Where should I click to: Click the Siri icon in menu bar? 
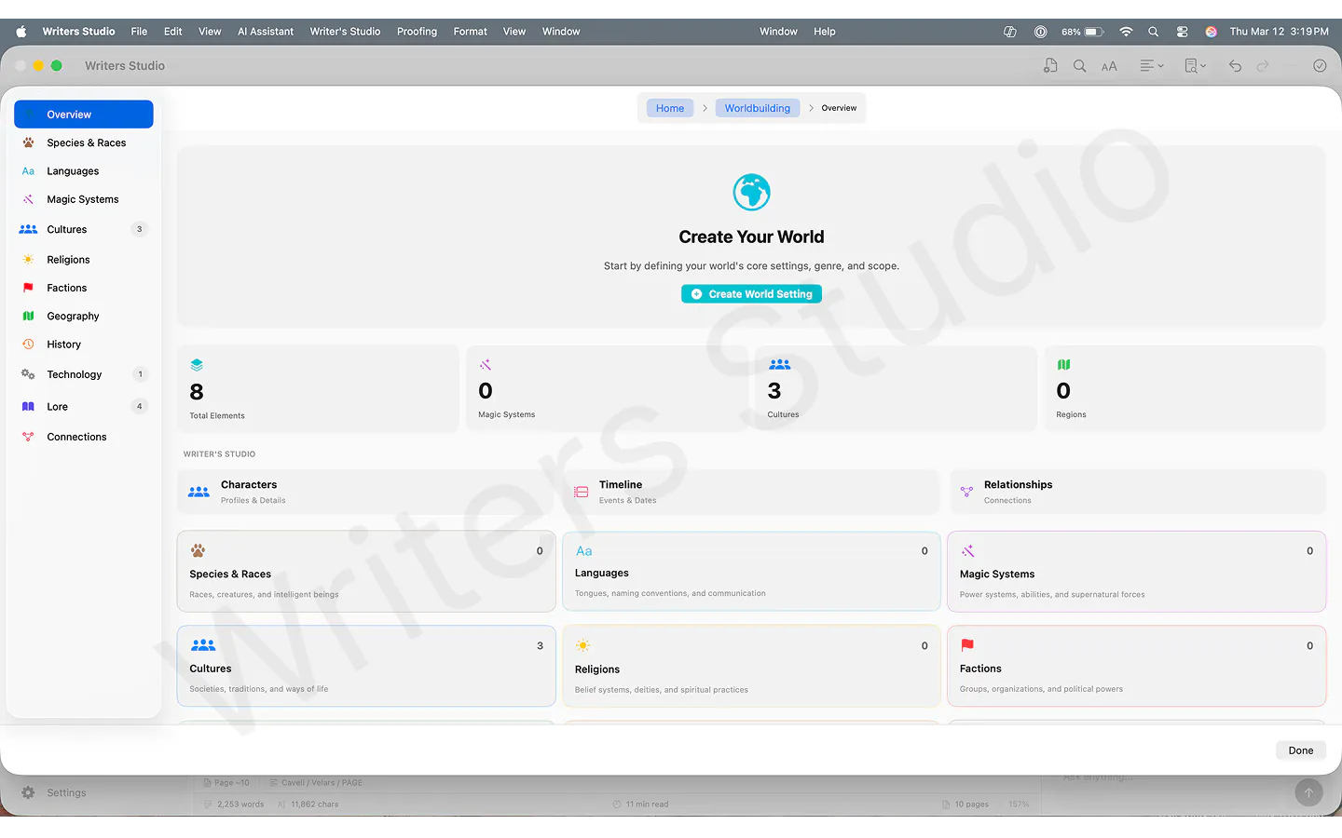[1211, 32]
